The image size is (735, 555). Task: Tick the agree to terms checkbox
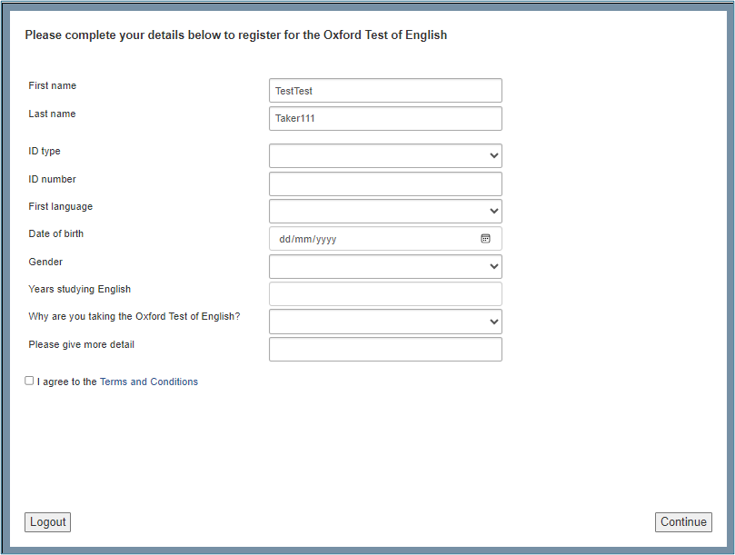(29, 382)
